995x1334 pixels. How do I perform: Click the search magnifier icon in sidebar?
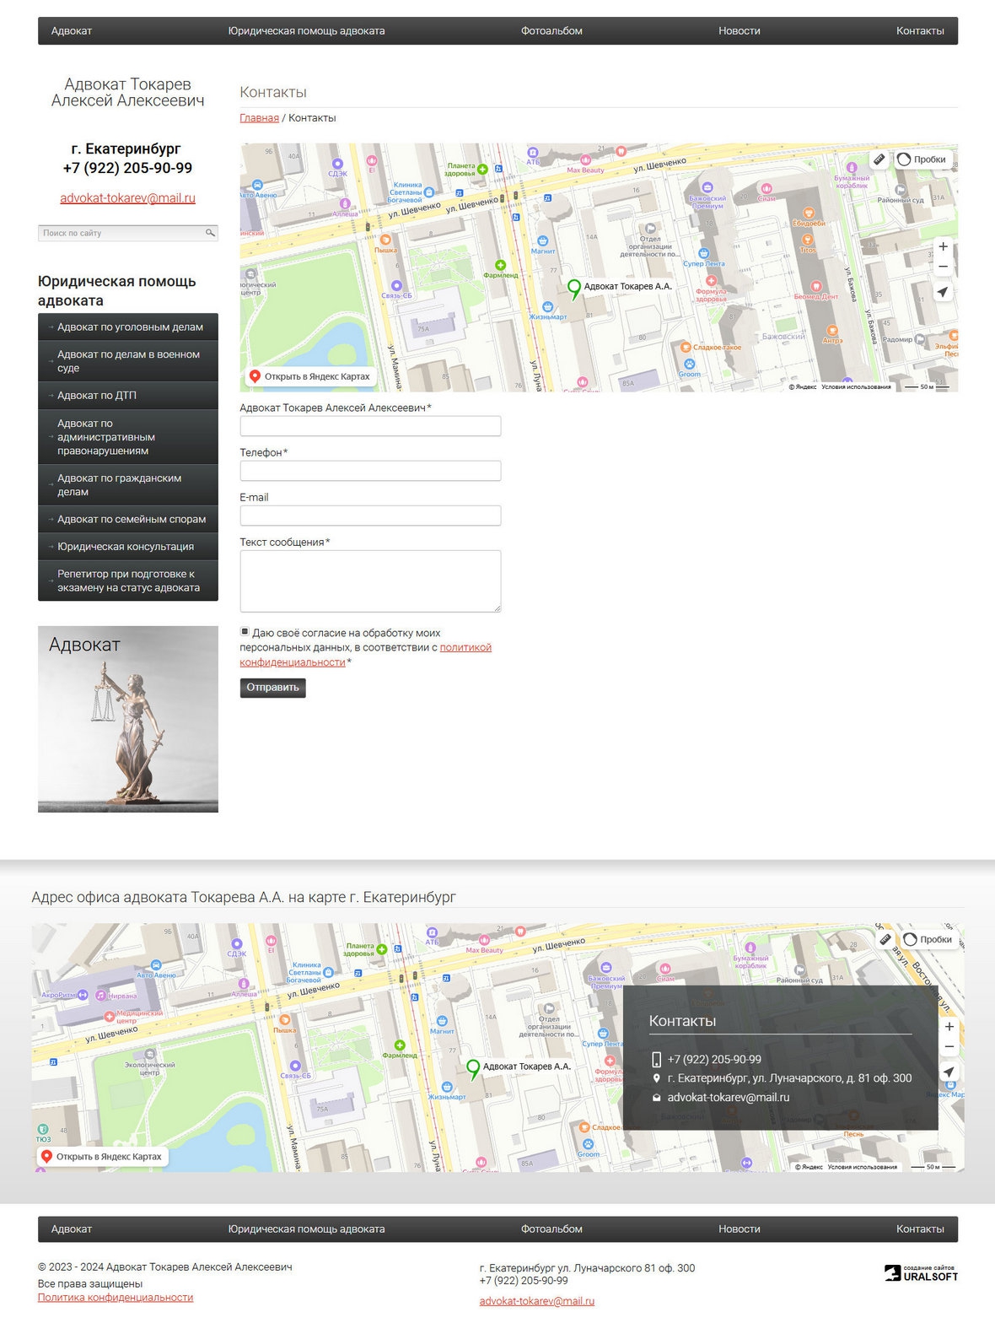210,233
